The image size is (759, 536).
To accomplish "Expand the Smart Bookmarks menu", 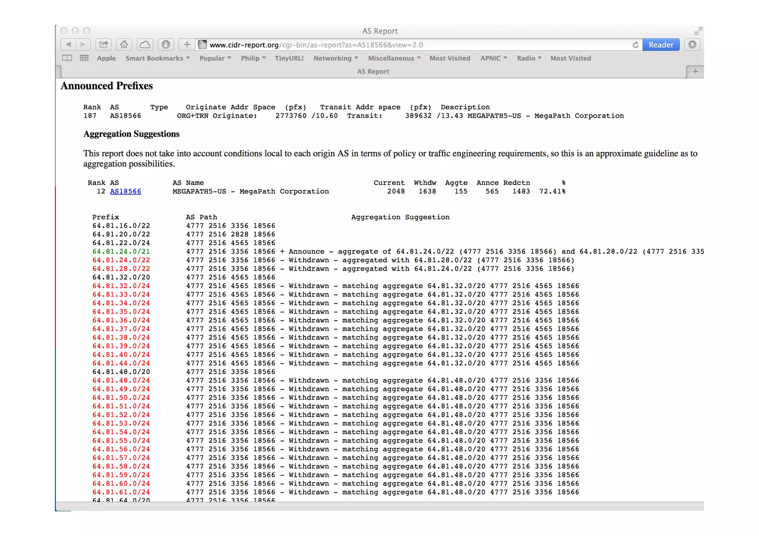I will pos(158,58).
